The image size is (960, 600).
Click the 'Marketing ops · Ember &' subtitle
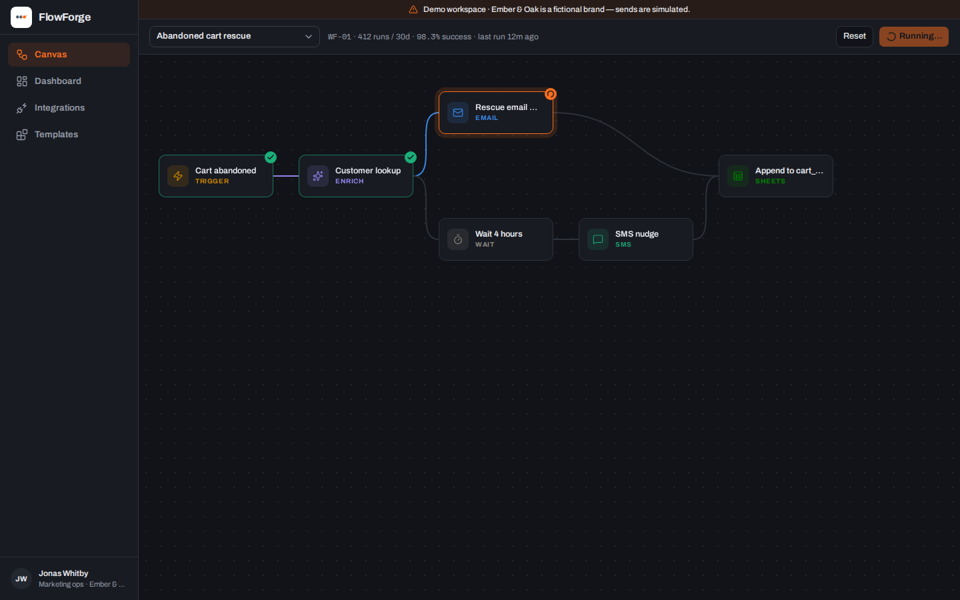(x=81, y=585)
